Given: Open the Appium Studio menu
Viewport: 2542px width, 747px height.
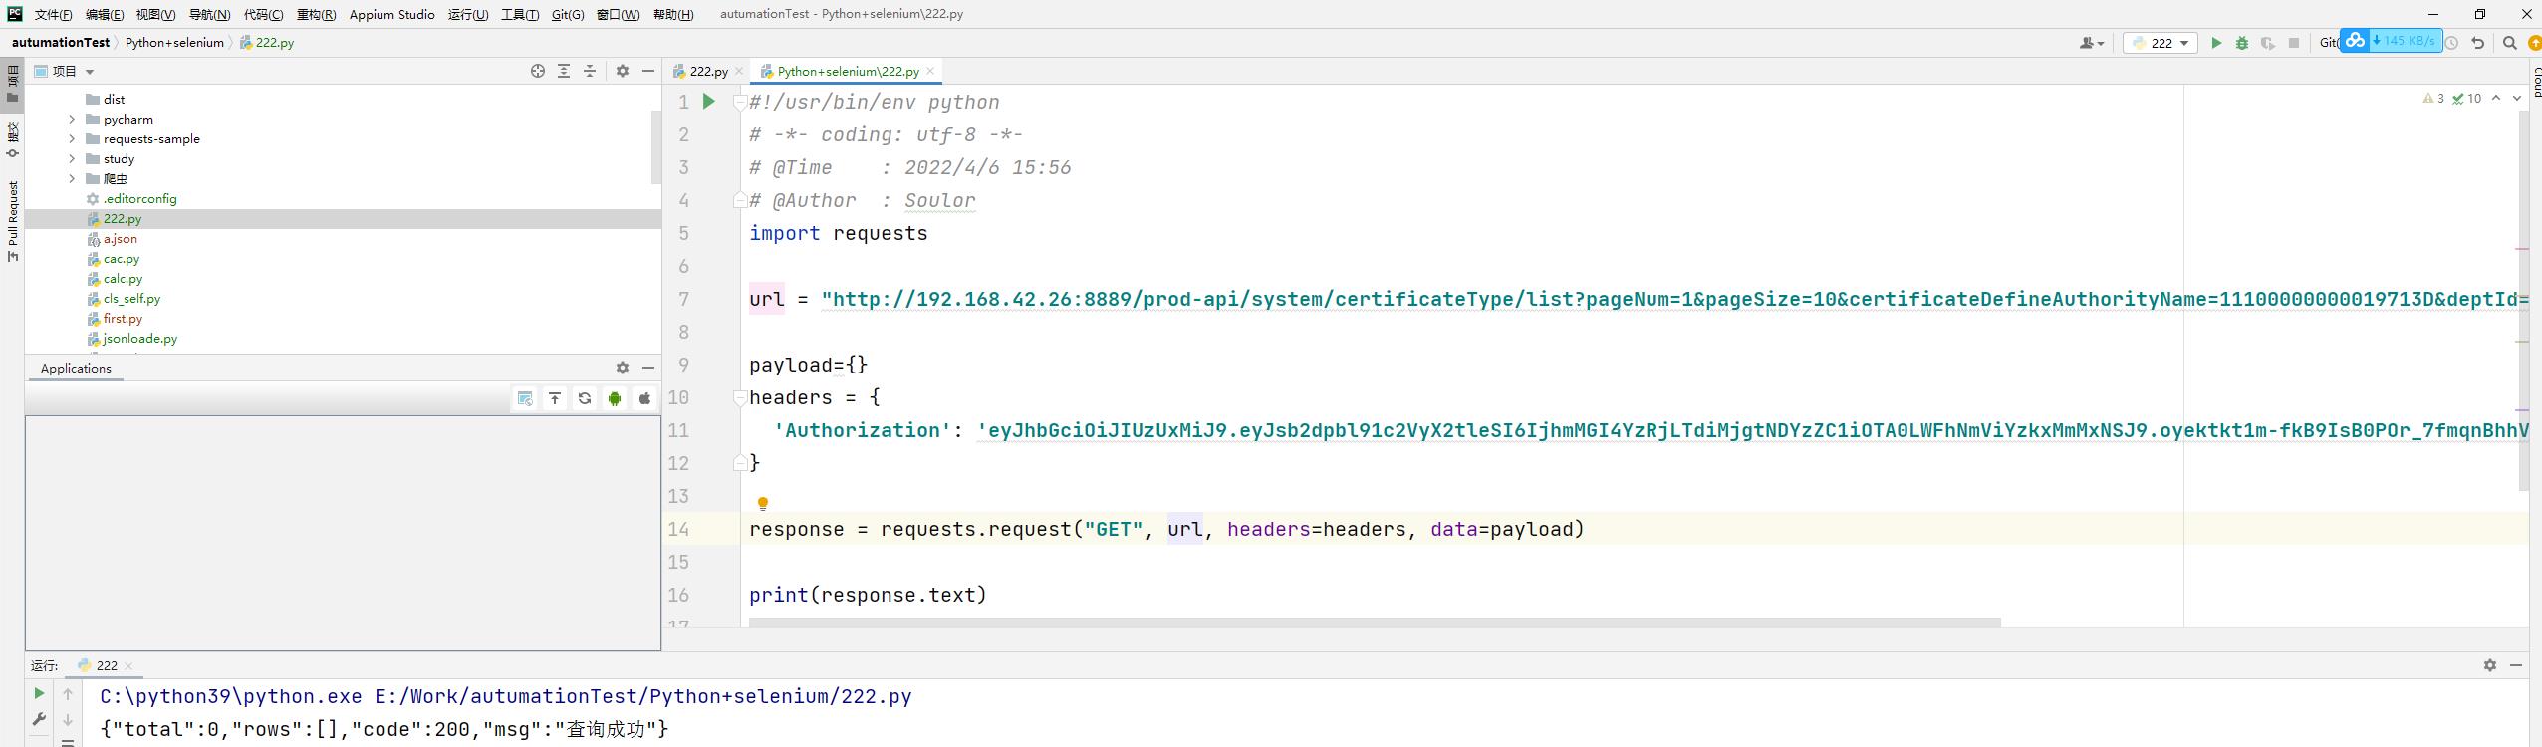Looking at the screenshot, I should pos(391,14).
